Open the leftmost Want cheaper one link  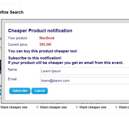click(x=14, y=107)
